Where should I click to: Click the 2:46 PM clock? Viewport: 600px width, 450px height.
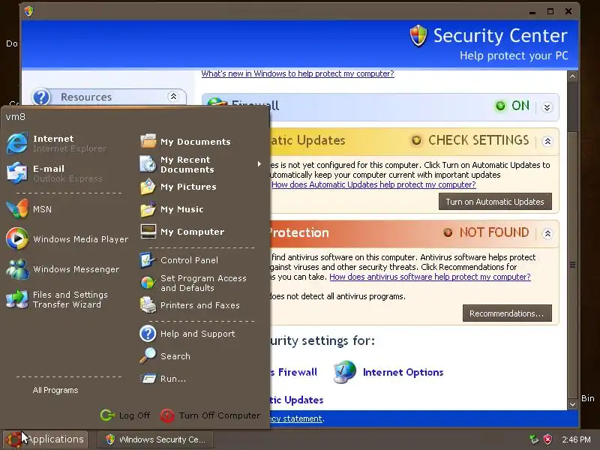tap(576, 439)
